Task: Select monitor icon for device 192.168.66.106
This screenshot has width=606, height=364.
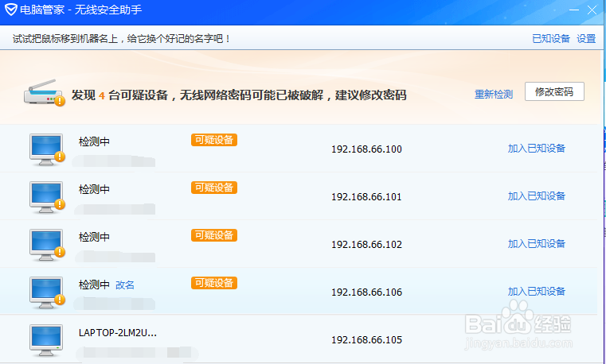Action: point(47,293)
